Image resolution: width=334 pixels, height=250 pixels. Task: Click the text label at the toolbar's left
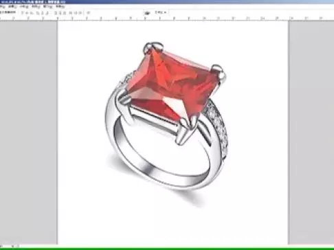point(8,12)
